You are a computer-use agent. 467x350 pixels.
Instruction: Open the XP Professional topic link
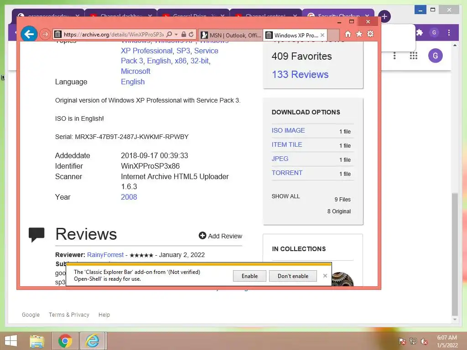146,51
